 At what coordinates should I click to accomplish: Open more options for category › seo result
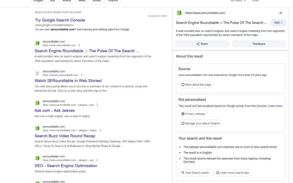tap(97, 160)
